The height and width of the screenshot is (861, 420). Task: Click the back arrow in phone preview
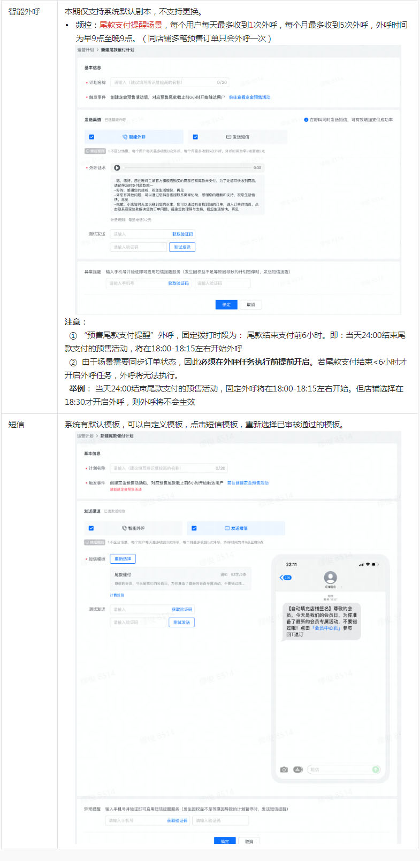(282, 578)
